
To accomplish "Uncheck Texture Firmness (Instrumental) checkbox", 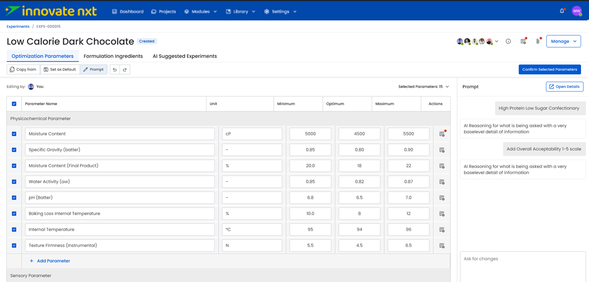I will click(14, 246).
